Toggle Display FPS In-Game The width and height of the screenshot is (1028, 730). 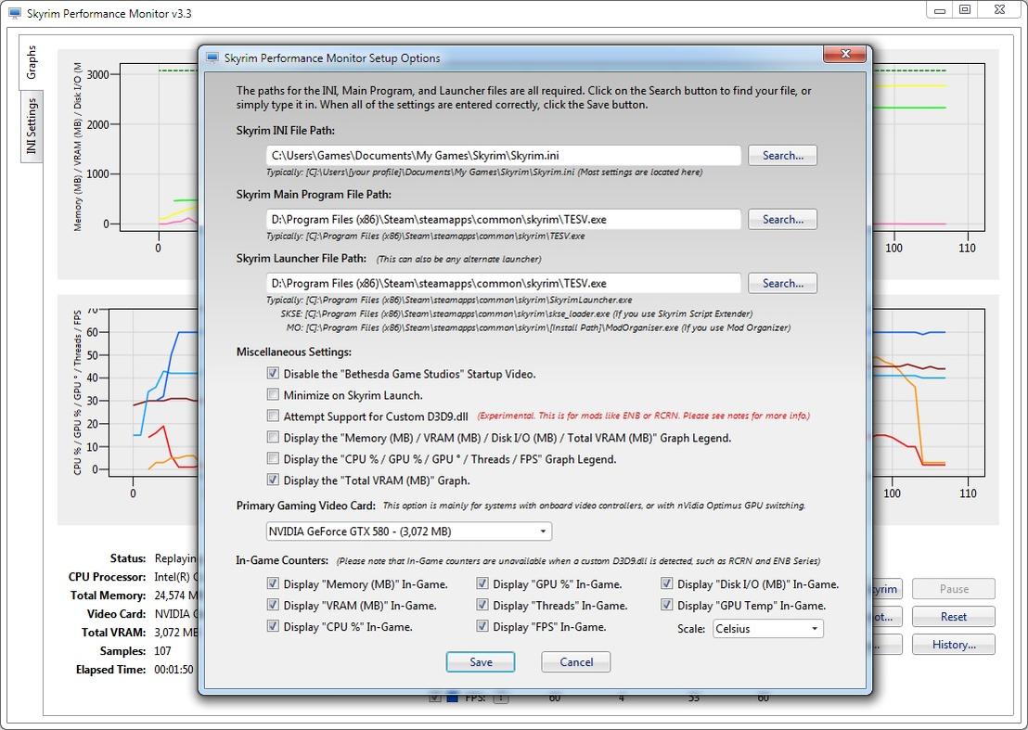coord(482,626)
